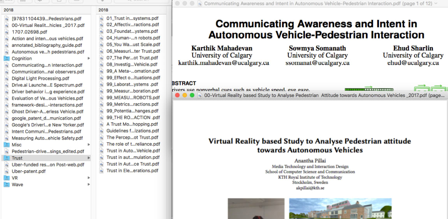The width and height of the screenshot is (448, 219).
Task: Click PDF icon of Trust in Auto...Vehicle.pdf
Action: pyautogui.click(x=101, y=151)
